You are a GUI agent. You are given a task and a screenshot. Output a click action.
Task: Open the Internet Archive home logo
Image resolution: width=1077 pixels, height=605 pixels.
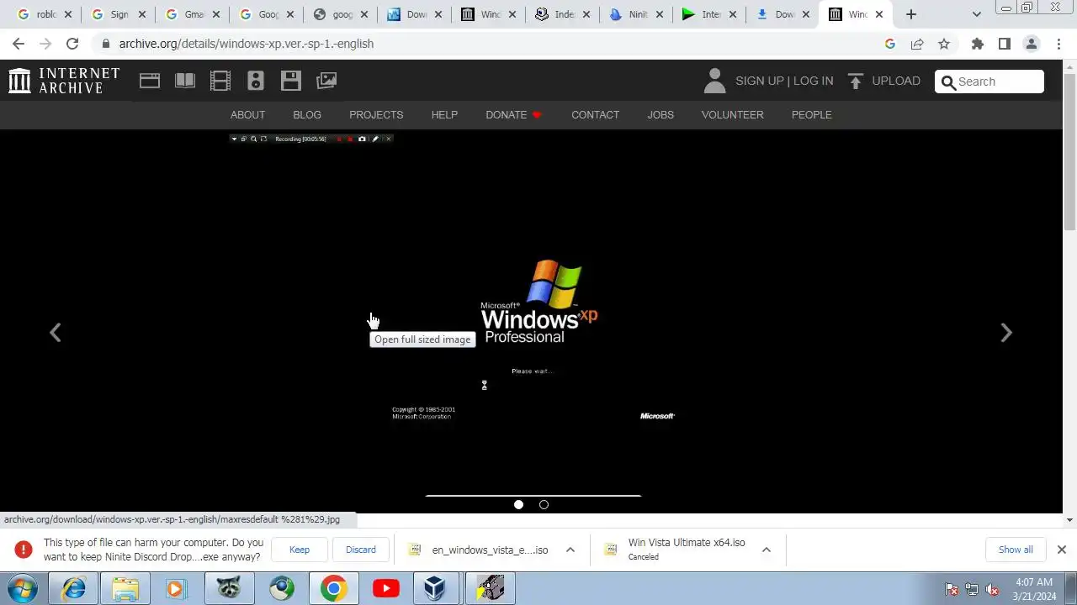click(64, 81)
